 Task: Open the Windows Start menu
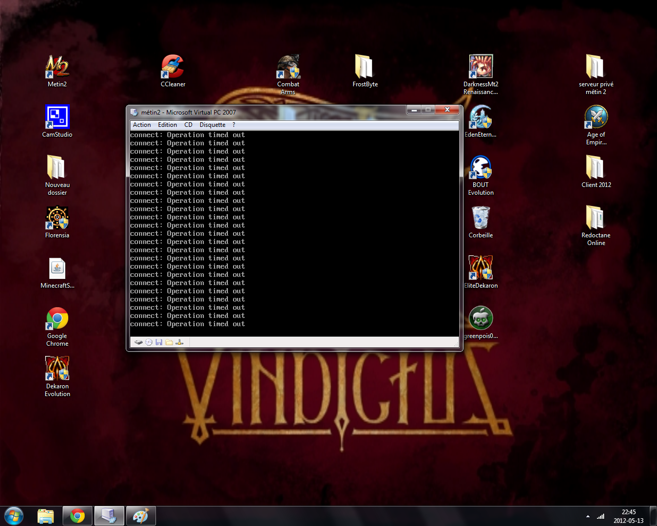tap(14, 516)
